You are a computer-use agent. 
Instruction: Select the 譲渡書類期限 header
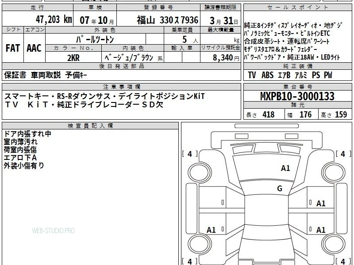pos(220,8)
